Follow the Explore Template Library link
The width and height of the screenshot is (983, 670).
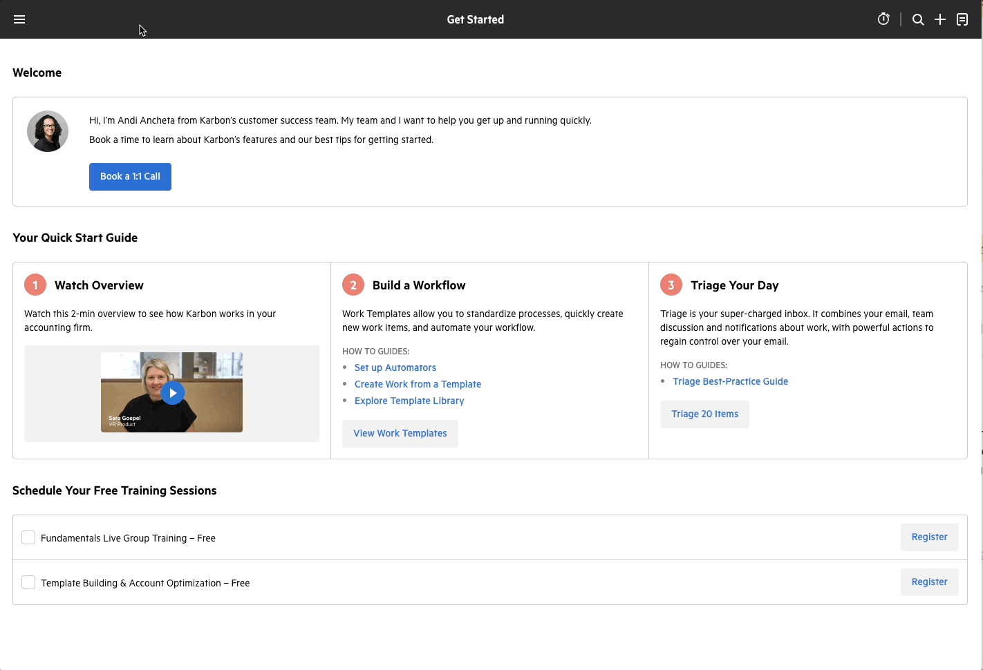409,401
